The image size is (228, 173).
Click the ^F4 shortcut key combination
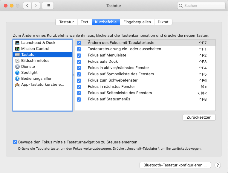coord(203,68)
